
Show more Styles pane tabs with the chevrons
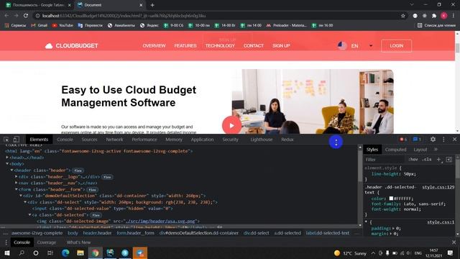point(436,150)
